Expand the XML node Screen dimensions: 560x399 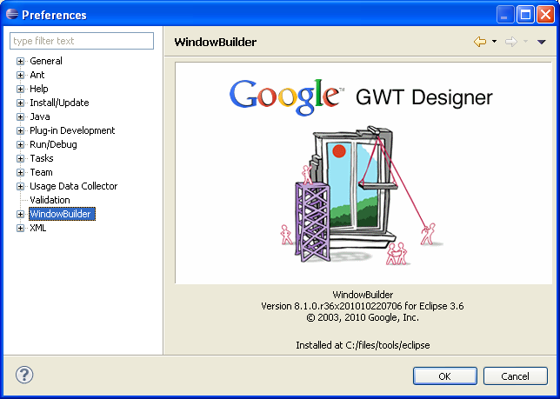point(20,228)
